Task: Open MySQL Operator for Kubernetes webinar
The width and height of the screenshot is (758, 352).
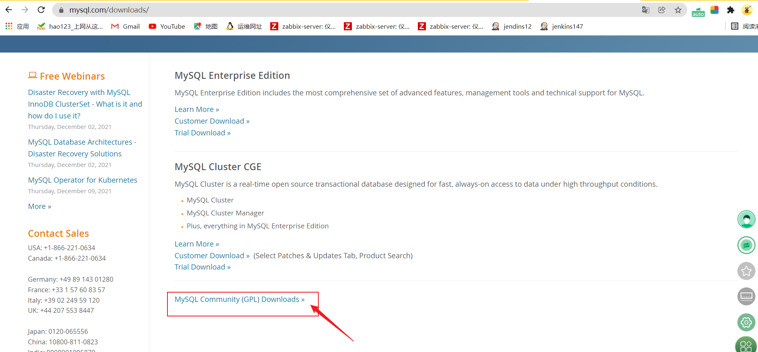Action: [83, 180]
